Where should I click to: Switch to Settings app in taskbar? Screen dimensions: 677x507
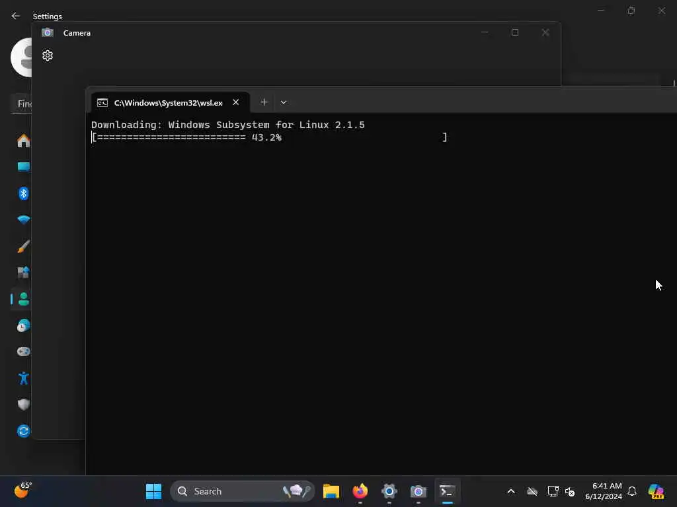tap(389, 491)
